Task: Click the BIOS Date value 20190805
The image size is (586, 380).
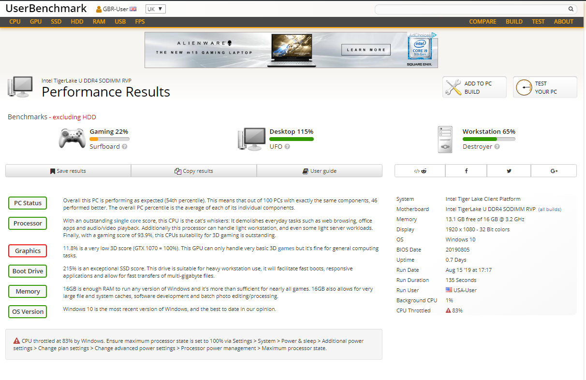Action: click(x=457, y=250)
